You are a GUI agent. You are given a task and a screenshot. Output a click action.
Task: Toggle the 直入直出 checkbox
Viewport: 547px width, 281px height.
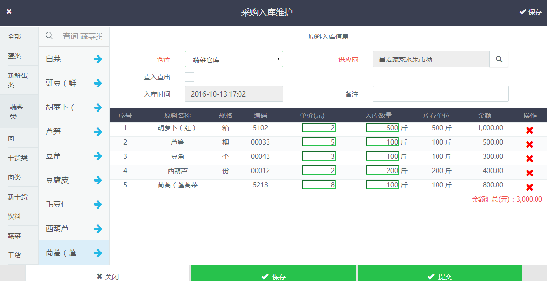coord(189,77)
